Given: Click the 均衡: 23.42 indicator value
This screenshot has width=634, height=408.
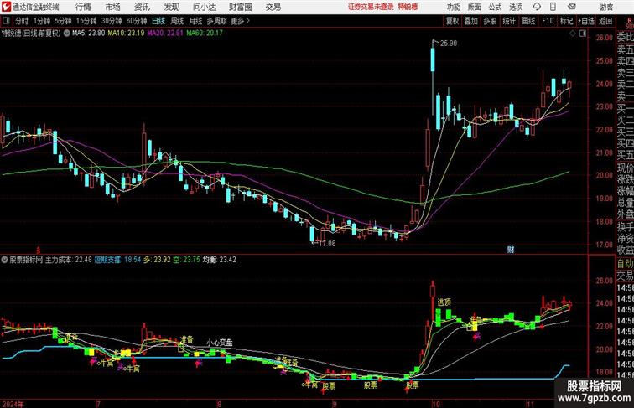Looking at the screenshot, I should (220, 260).
